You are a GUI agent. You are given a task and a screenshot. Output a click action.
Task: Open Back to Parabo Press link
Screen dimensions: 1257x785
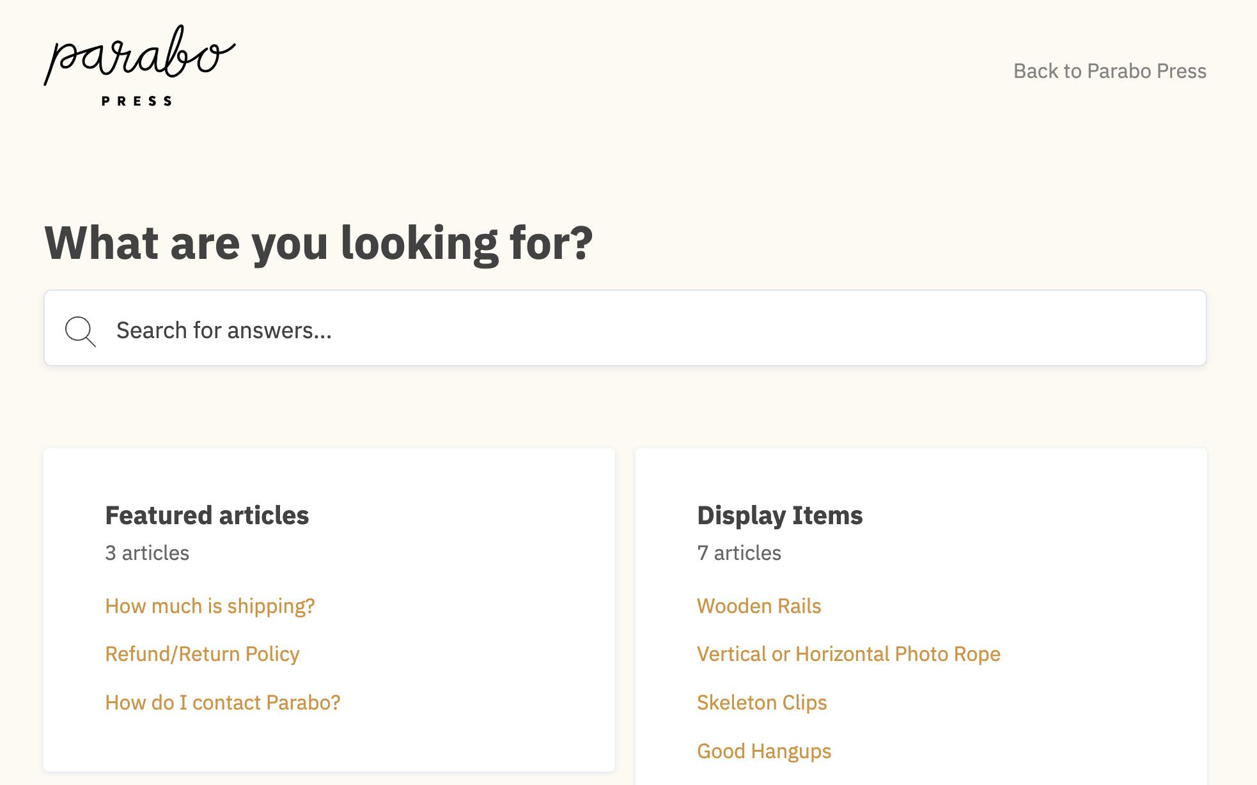(1109, 71)
